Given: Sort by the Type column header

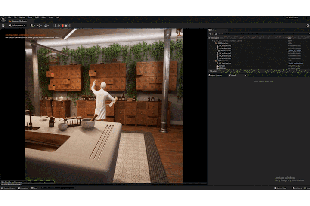Looking at the screenshot, I should pyautogui.click(x=289, y=38).
